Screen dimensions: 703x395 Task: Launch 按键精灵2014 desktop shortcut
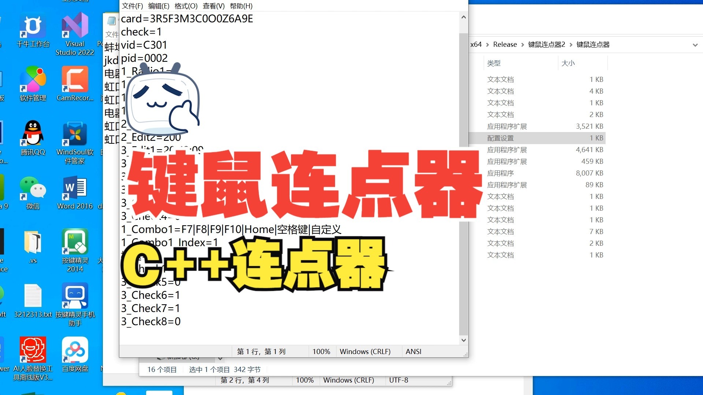(75, 251)
